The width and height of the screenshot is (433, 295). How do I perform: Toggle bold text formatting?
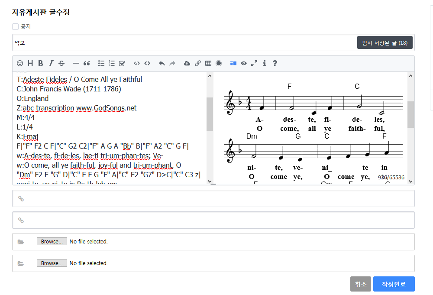(41, 63)
